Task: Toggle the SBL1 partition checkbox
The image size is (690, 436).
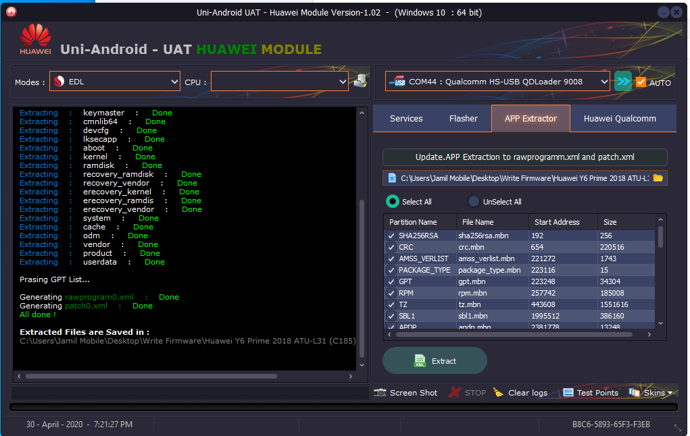Action: point(391,316)
